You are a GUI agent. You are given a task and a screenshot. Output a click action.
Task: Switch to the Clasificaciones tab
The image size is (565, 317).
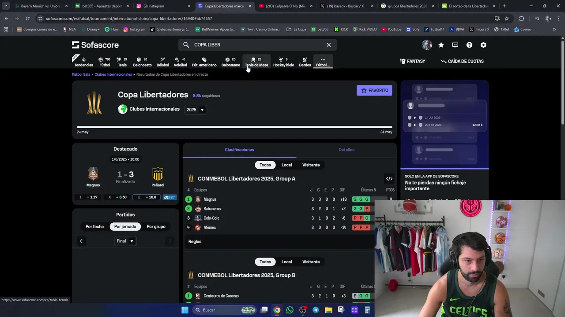click(239, 150)
